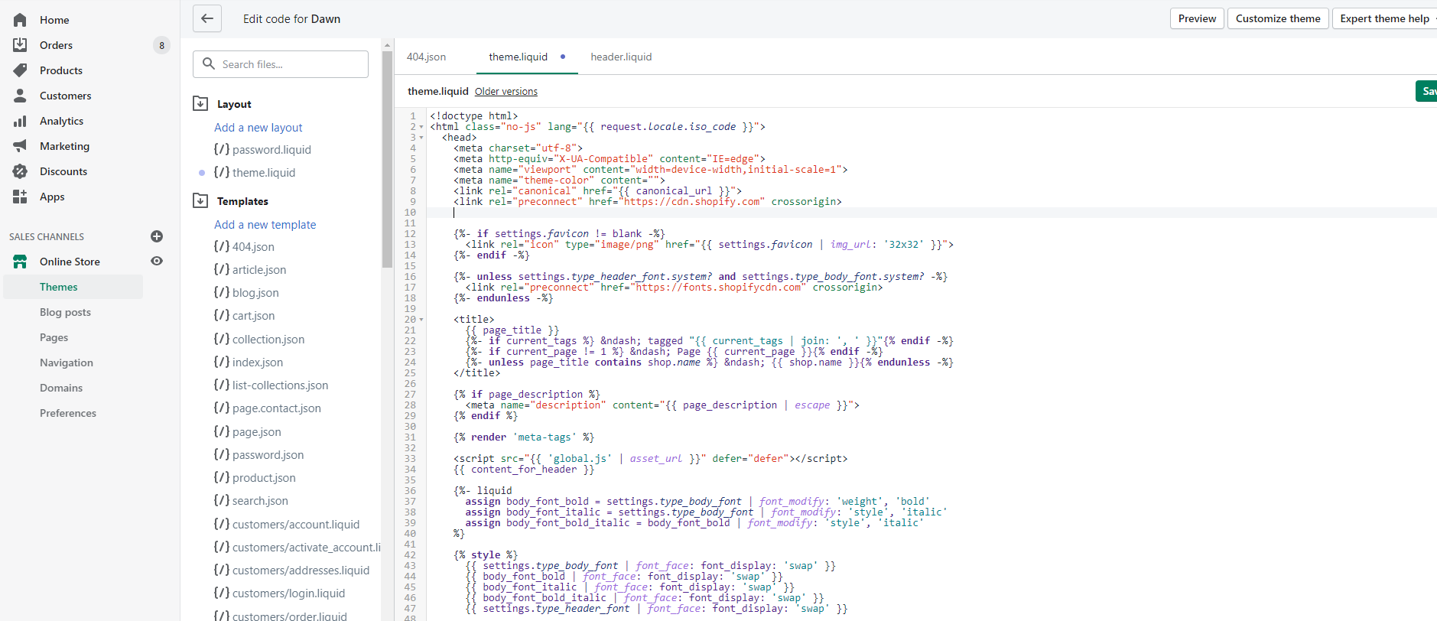Click Add a new template link

(265, 225)
